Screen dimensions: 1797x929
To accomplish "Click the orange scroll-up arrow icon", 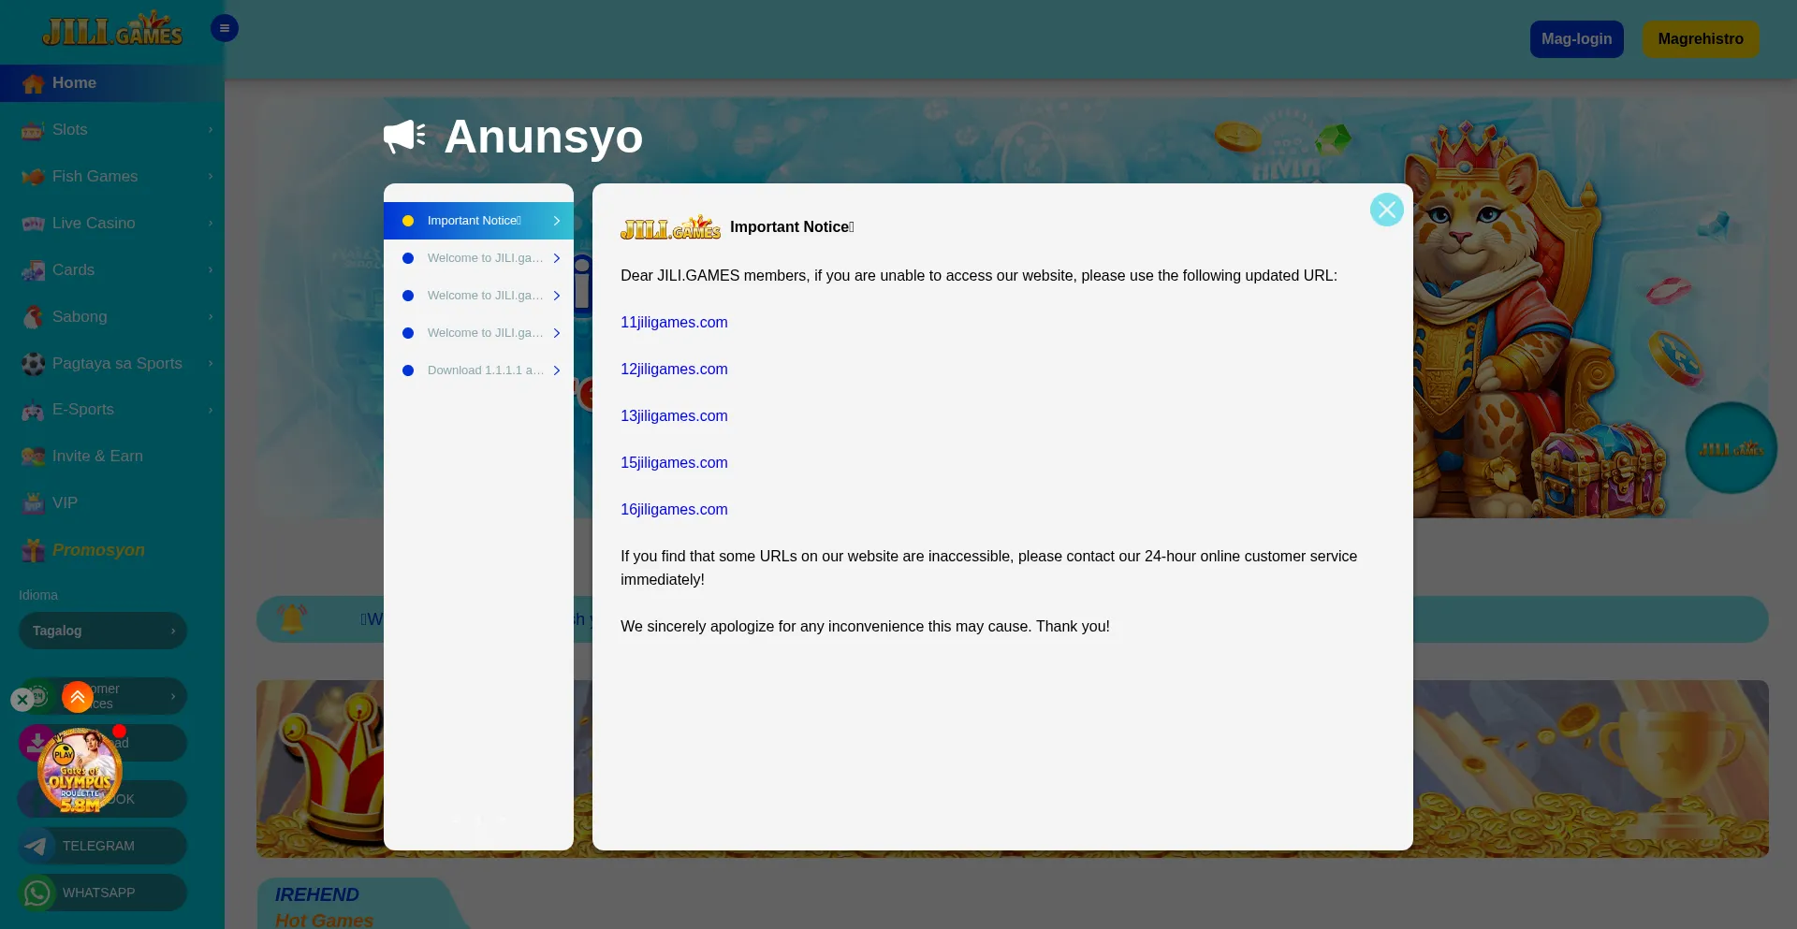I will [78, 697].
